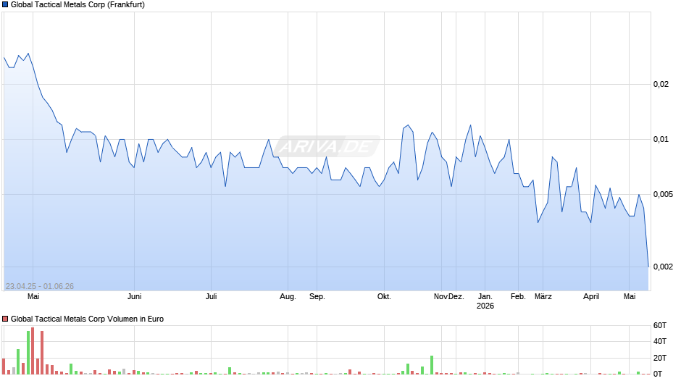Click the 'Sep.' month label
Viewport: 681px width, 381px height.
(x=317, y=297)
